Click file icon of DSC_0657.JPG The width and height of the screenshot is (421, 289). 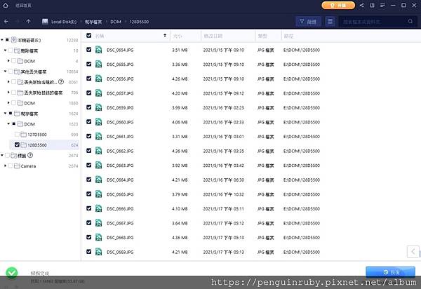(98, 93)
